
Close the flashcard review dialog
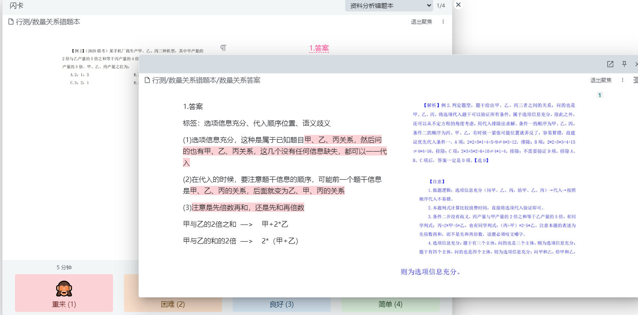pos(458,5)
